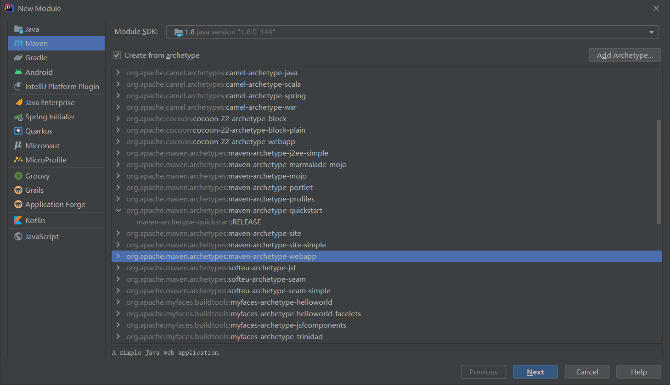This screenshot has width=670, height=385.
Task: Select maven-archetype-profiles row
Action: pos(387,199)
